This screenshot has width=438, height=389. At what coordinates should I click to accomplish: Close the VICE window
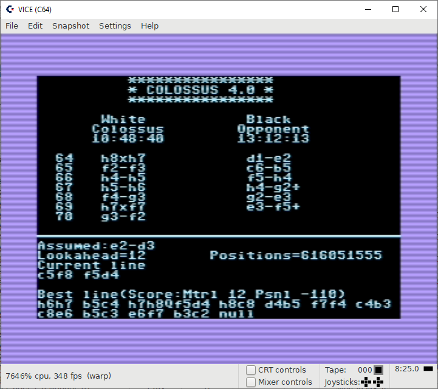(x=423, y=9)
